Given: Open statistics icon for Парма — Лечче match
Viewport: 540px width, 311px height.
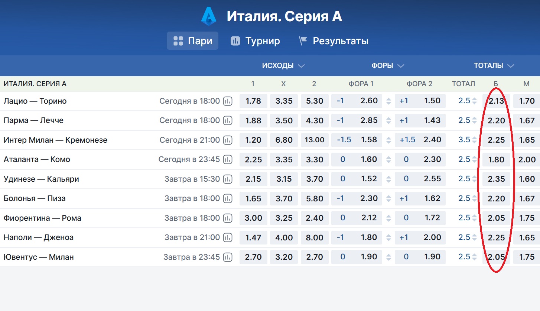Looking at the screenshot, I should (228, 120).
